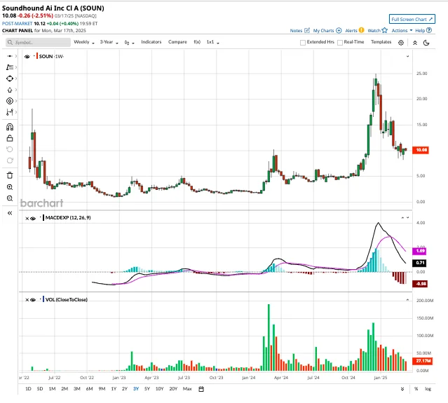Open the shapes drawing tool
This screenshot has height=403, width=448.
10,78
